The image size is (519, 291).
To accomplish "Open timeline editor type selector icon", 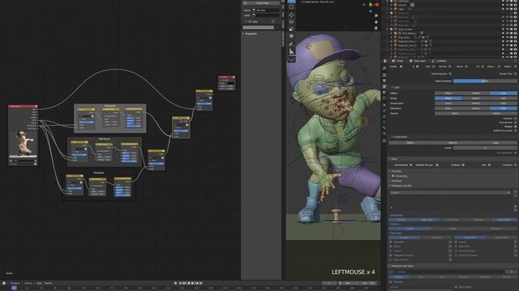I will click(4, 283).
